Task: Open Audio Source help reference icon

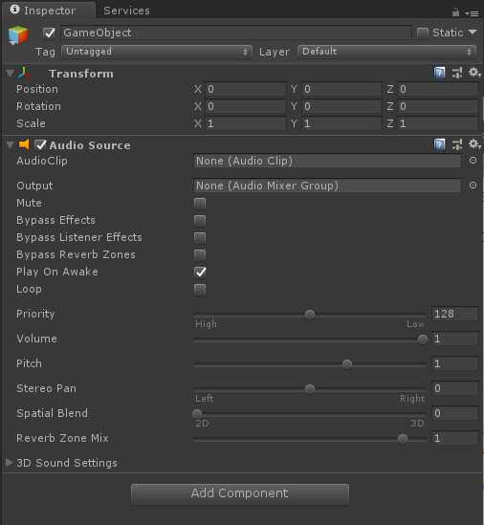Action: coord(439,144)
